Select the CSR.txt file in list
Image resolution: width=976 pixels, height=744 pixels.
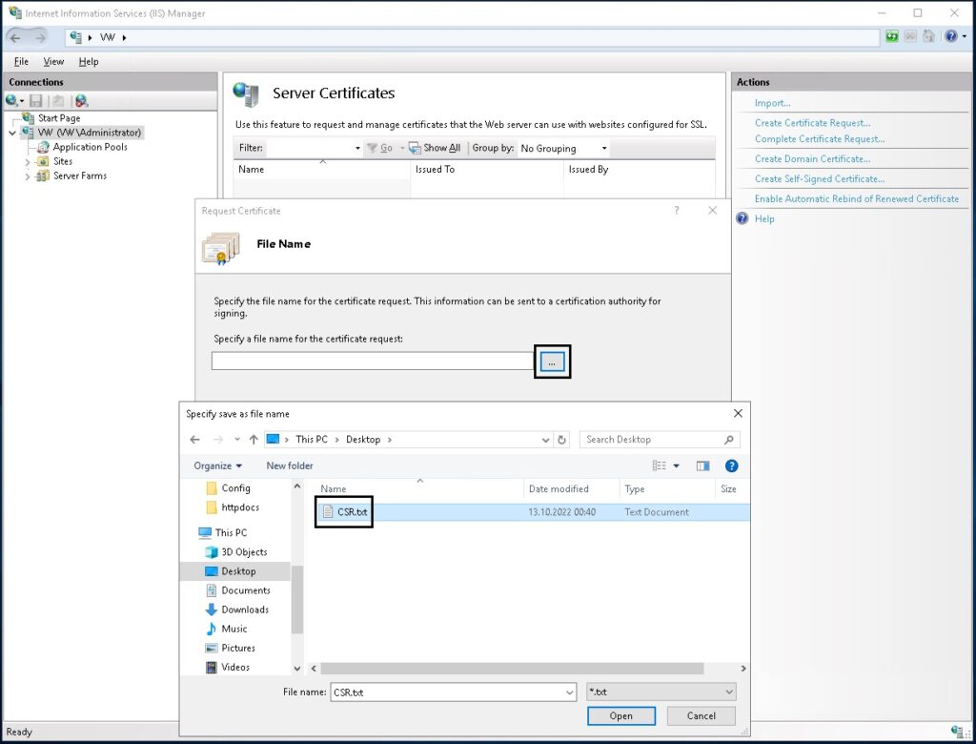(352, 512)
